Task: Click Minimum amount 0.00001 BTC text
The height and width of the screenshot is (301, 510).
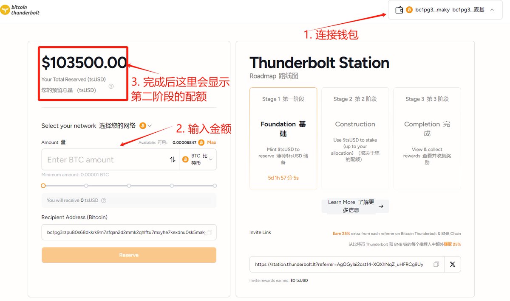Action: pos(75,175)
